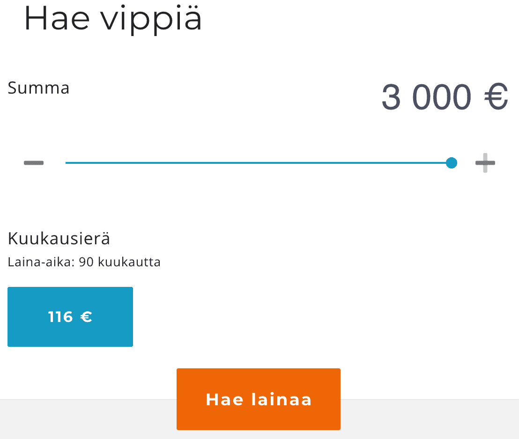Click the minus icon to decrease loan amount

tap(34, 163)
